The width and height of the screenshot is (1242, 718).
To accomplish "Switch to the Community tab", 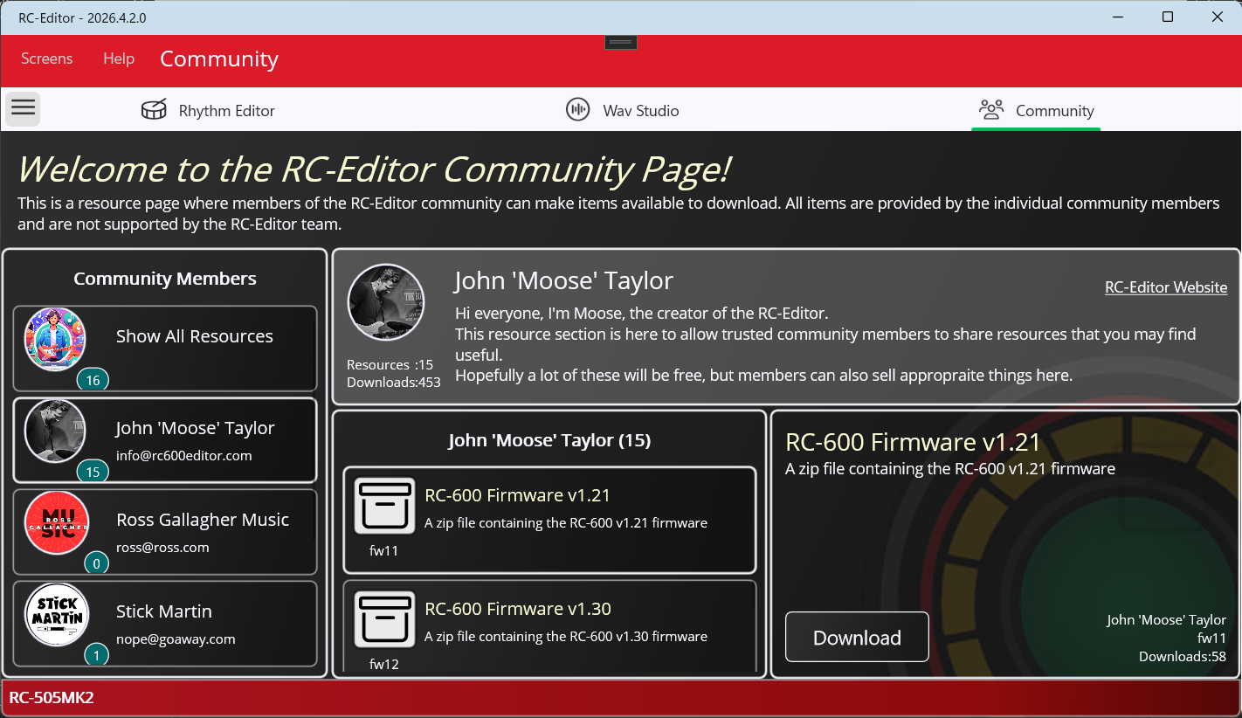I will coord(1036,110).
